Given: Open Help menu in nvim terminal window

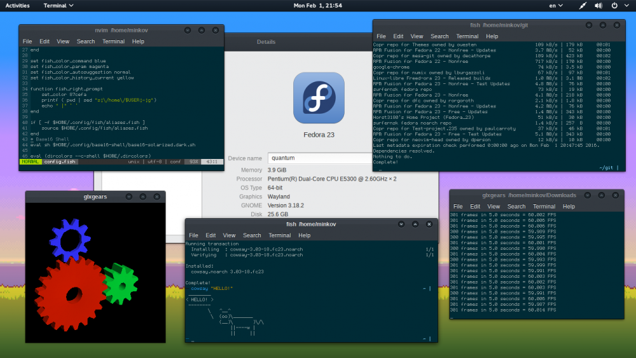Looking at the screenshot, I should (138, 41).
